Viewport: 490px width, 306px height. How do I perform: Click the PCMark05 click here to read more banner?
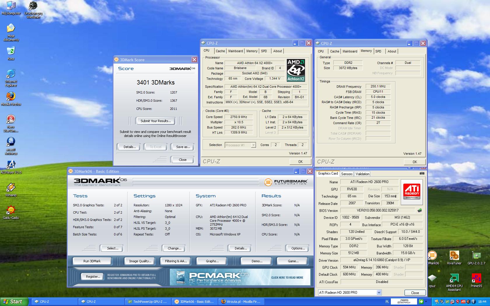pos(240,277)
